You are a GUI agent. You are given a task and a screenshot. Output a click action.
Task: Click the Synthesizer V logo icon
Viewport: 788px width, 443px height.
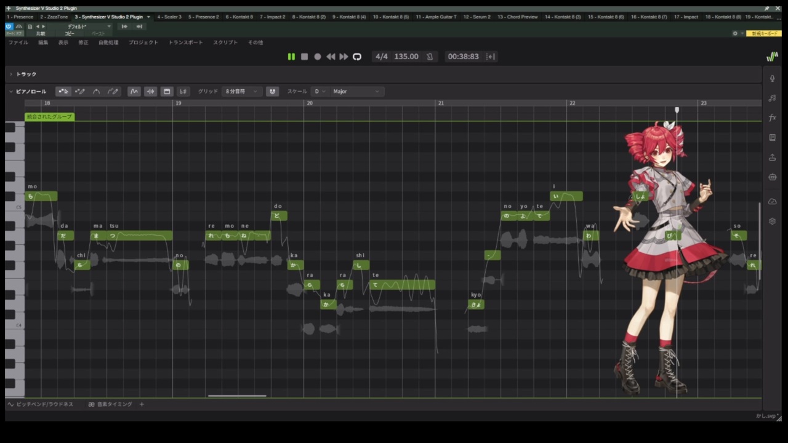772,57
